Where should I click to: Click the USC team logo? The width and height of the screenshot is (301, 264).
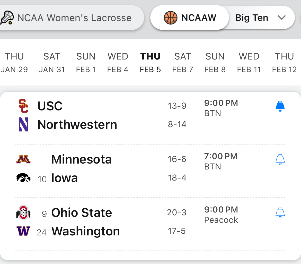[23, 106]
